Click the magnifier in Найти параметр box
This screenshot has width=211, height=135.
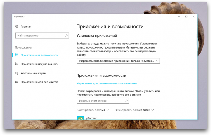(x=66, y=35)
